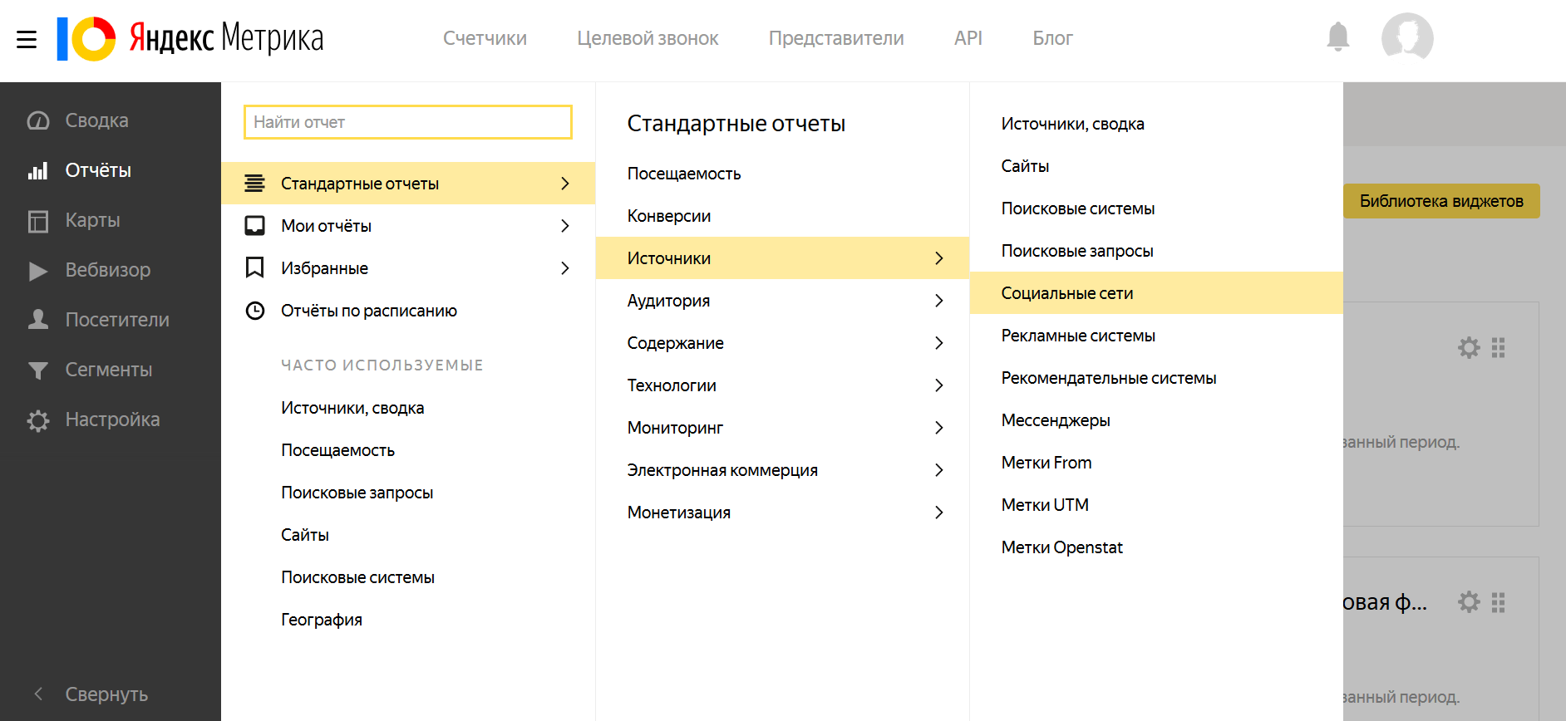Image resolution: width=1566 pixels, height=721 pixels.
Task: Click the Избранные bookmark icon
Action: 255,267
